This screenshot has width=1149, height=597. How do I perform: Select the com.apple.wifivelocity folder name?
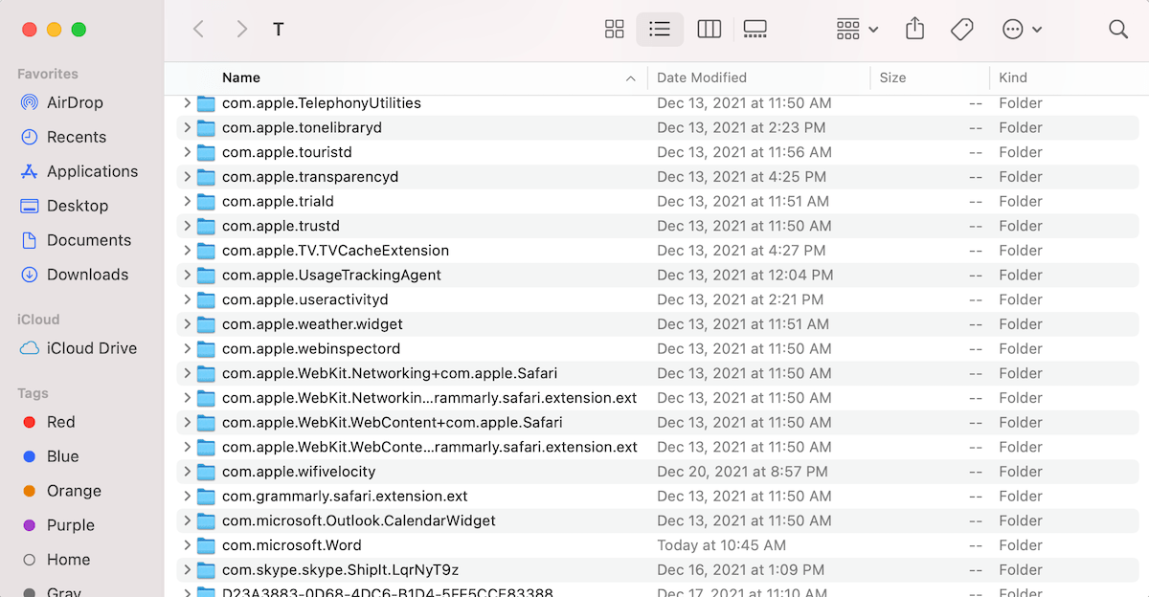(299, 472)
